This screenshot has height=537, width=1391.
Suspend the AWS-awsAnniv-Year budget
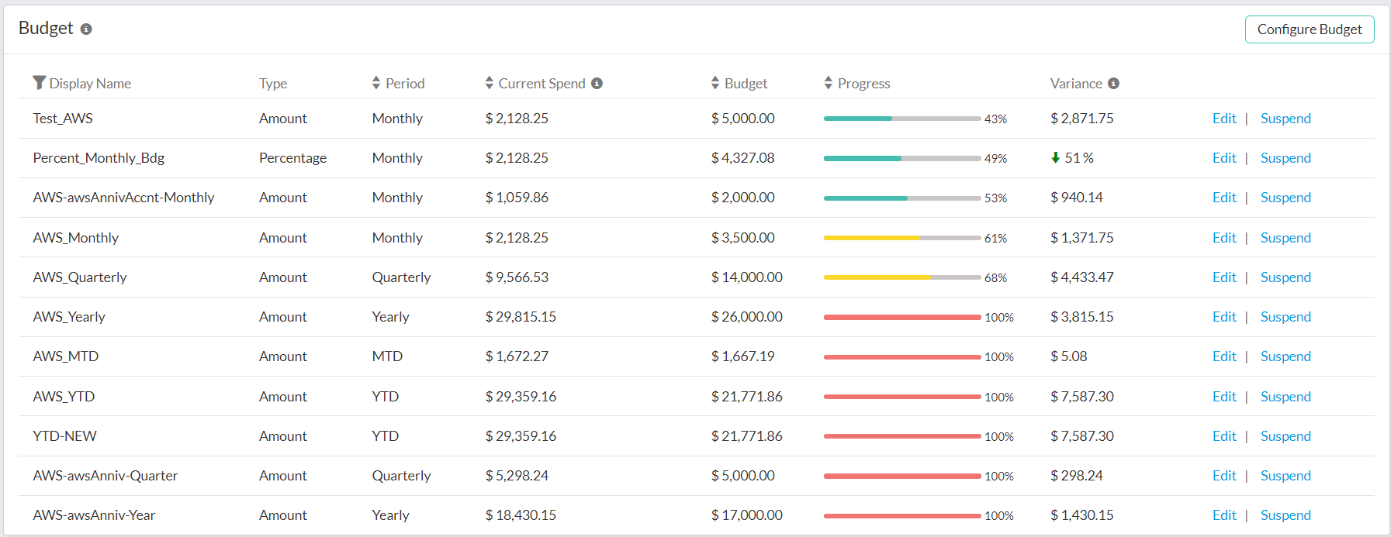coord(1285,515)
